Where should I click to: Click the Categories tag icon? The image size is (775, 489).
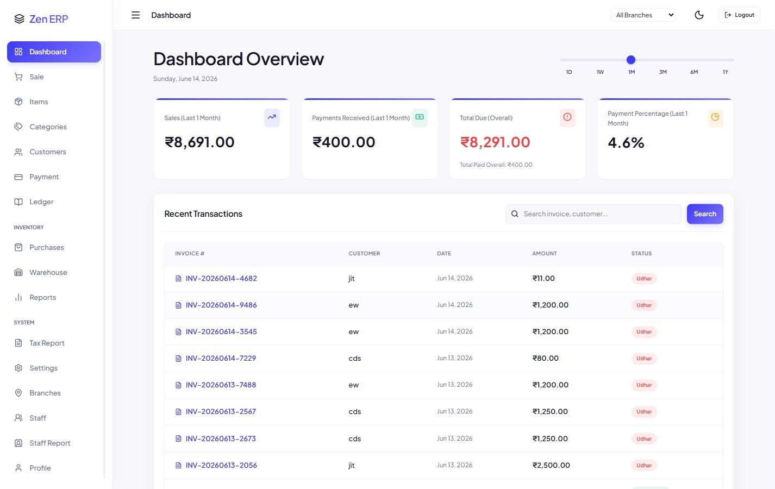[x=18, y=127]
